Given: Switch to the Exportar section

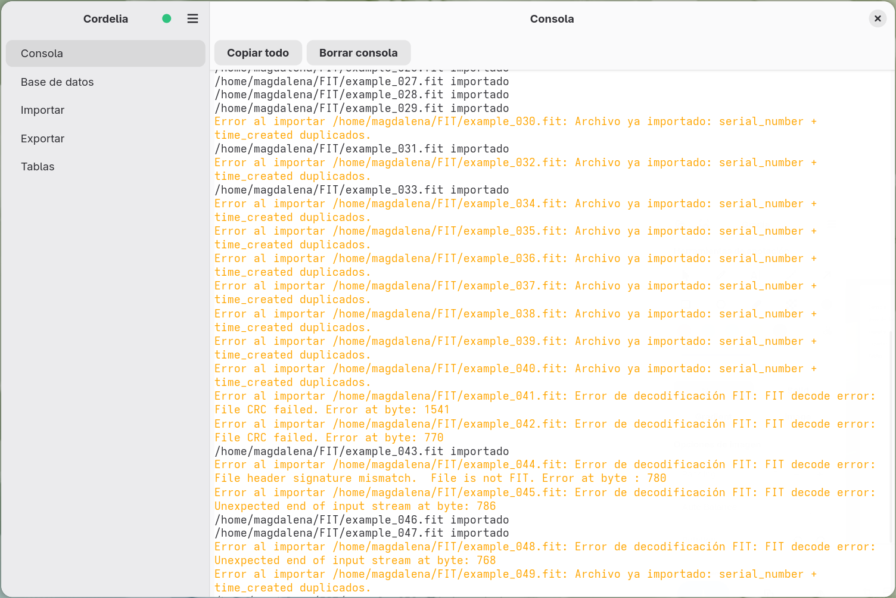Looking at the screenshot, I should (105, 138).
